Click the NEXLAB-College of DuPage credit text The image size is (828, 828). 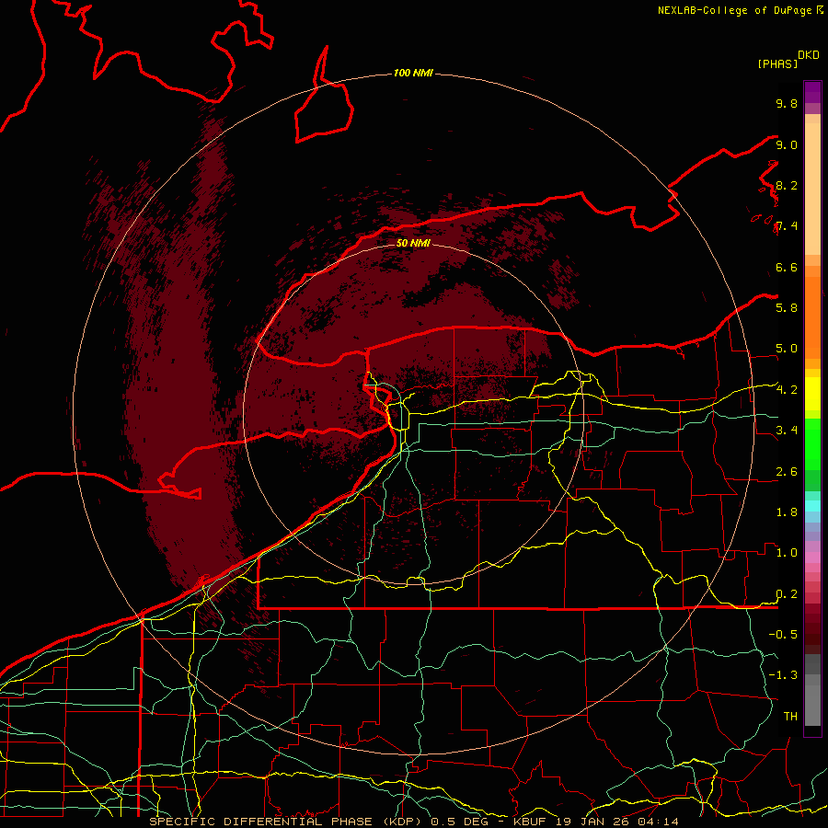point(735,10)
